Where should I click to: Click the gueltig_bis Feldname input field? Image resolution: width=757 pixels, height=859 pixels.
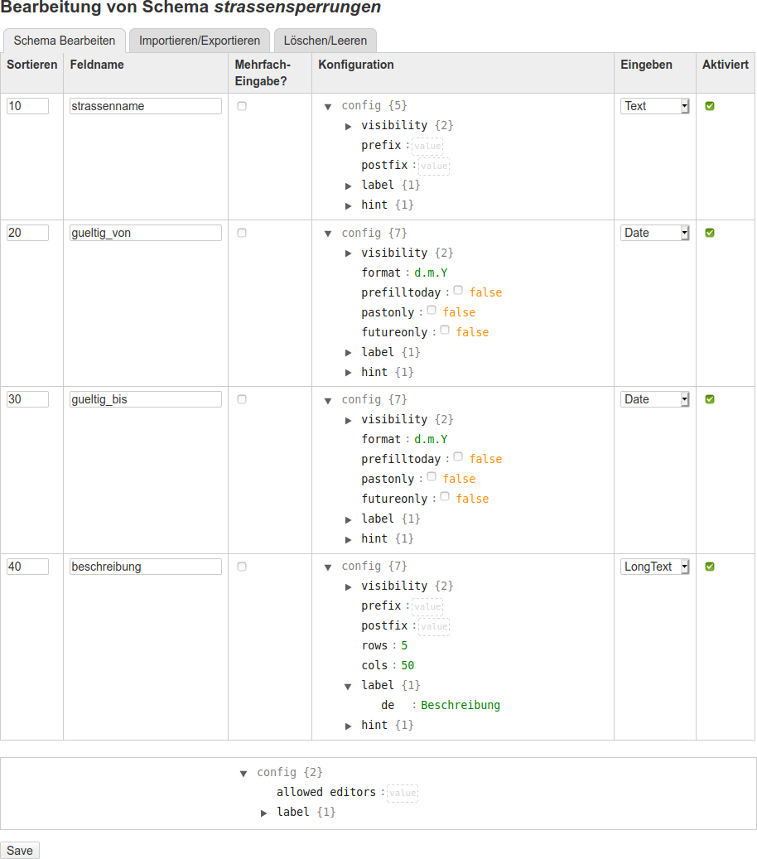(146, 399)
